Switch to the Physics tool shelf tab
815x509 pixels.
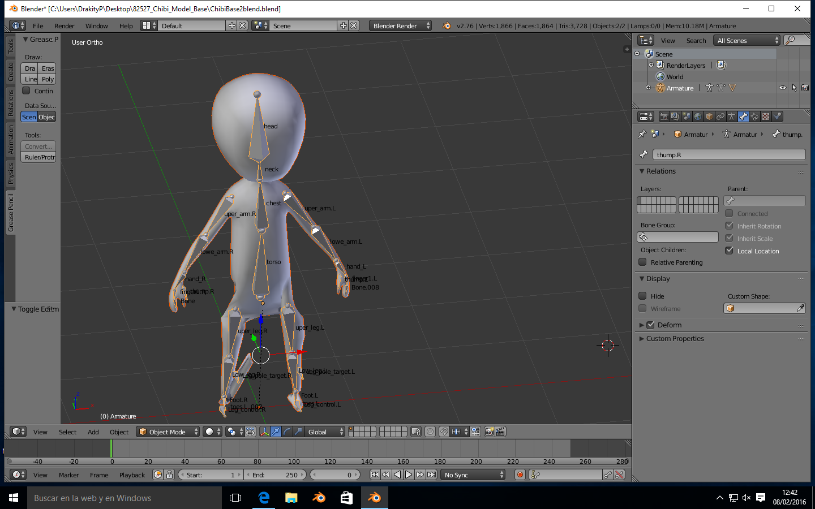[x=10, y=174]
